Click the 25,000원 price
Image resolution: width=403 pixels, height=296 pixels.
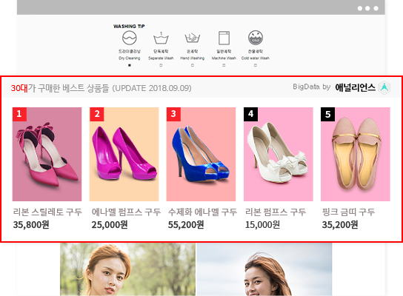110,225
